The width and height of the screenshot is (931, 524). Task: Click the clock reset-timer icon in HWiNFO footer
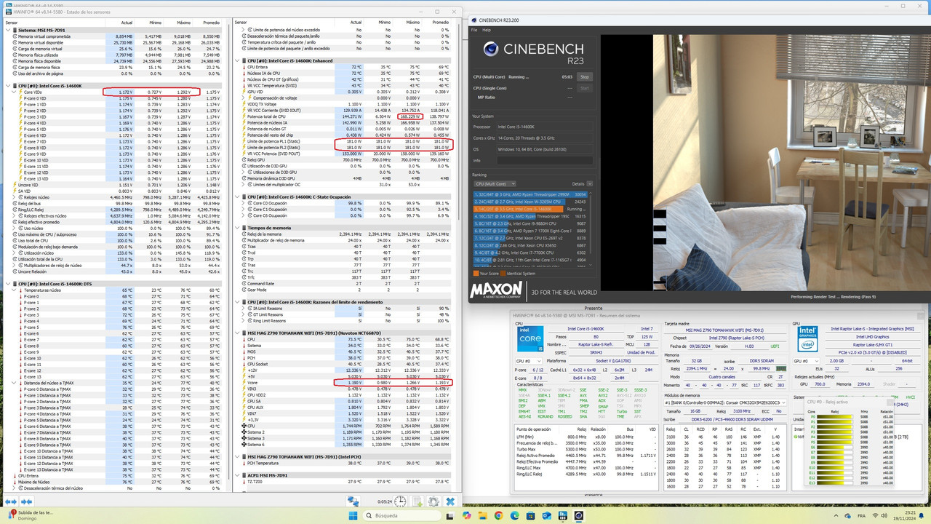(401, 501)
